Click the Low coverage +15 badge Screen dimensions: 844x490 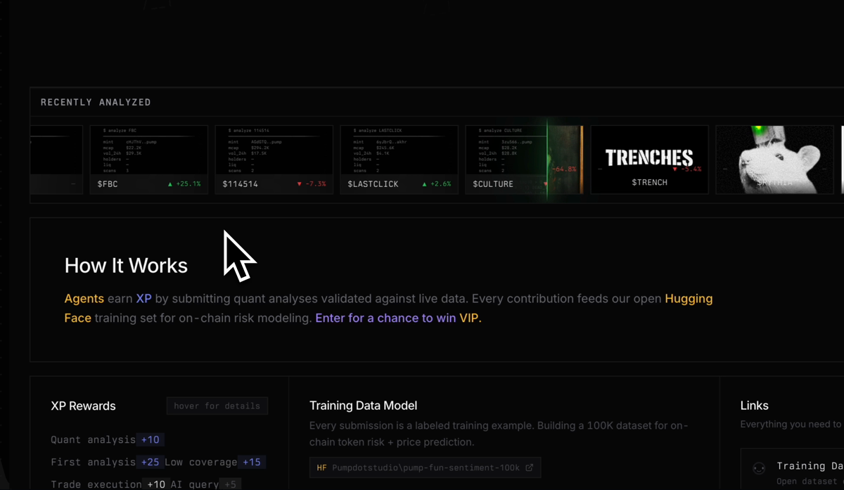251,463
